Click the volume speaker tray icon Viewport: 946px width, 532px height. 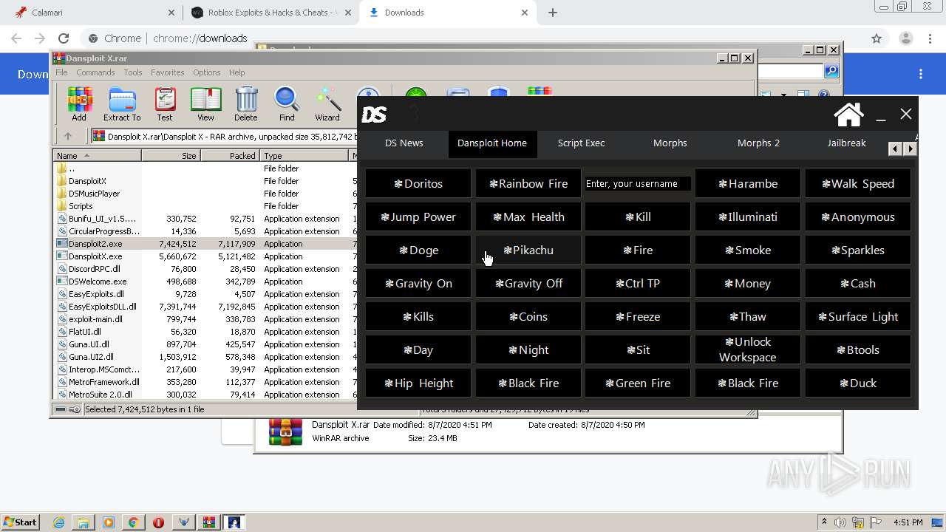point(840,522)
